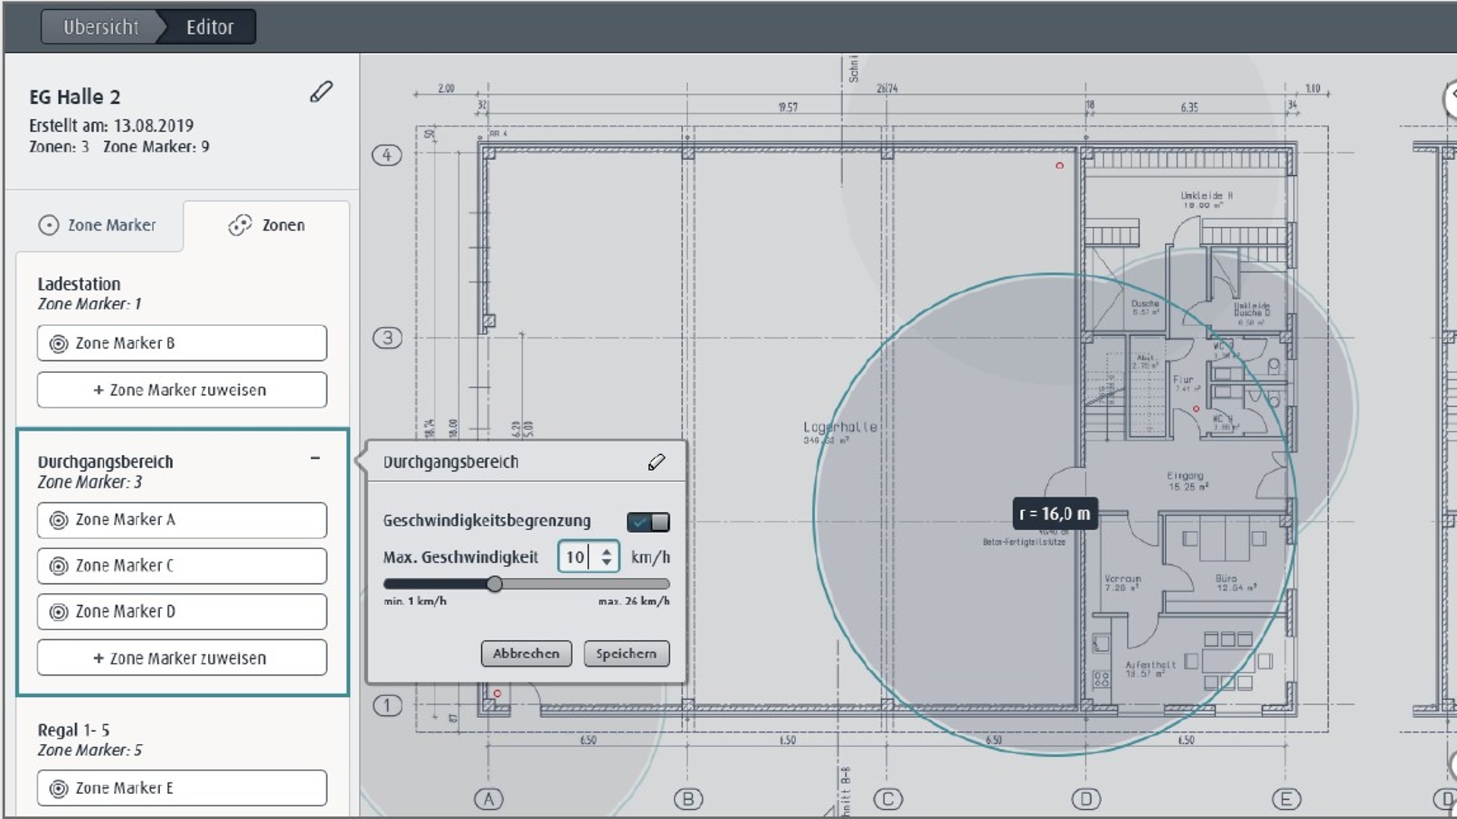Select the target icon beside Zone Marker A
The height and width of the screenshot is (819, 1457).
pos(57,520)
